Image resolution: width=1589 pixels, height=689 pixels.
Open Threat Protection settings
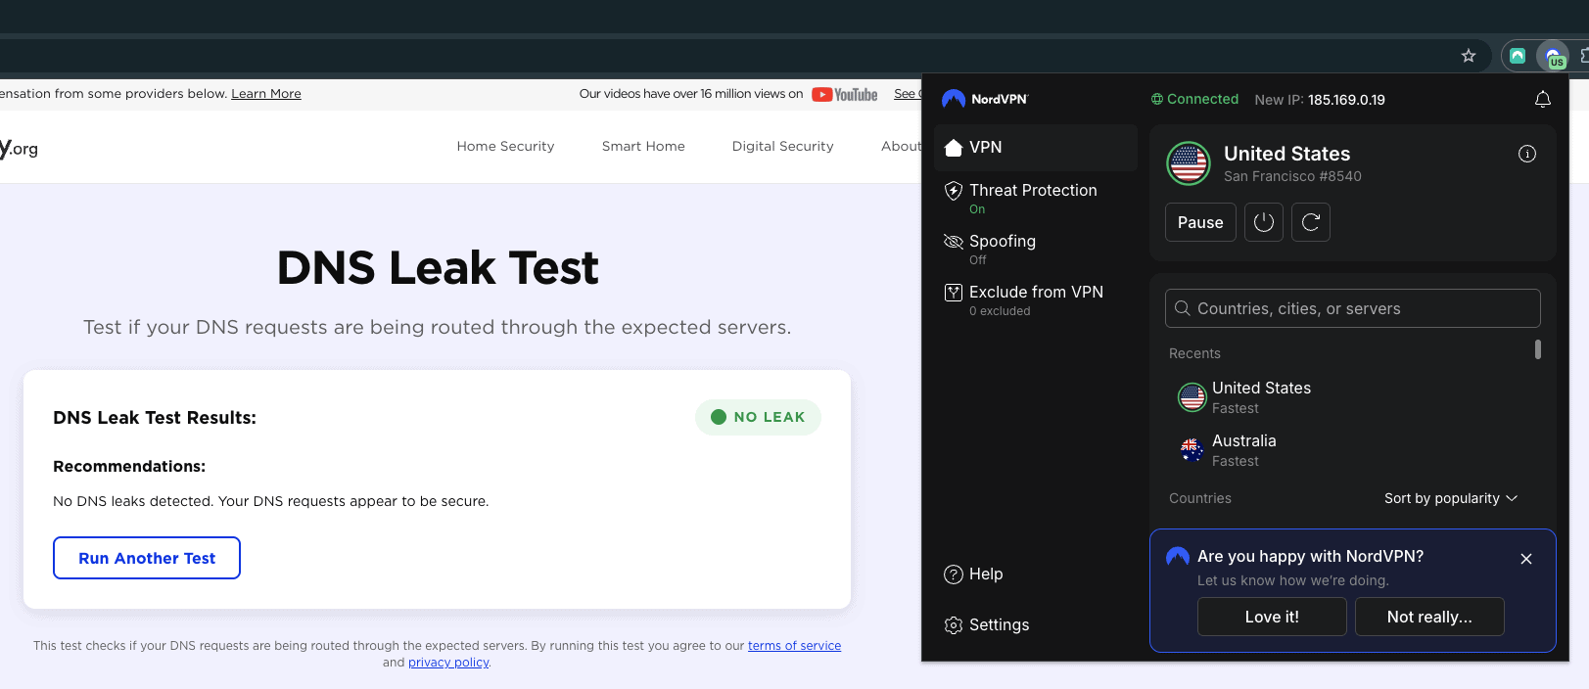point(1036,198)
